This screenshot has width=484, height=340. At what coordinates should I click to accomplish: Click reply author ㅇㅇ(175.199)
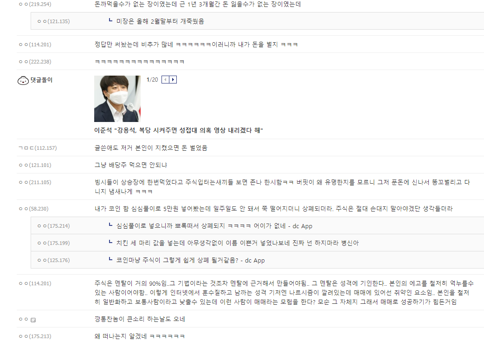54,243
